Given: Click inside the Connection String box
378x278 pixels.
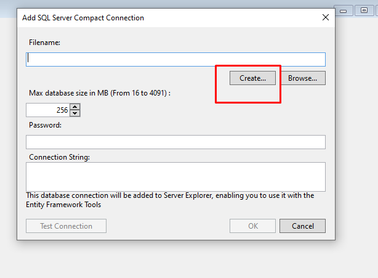Looking at the screenshot, I should pos(175,177).
